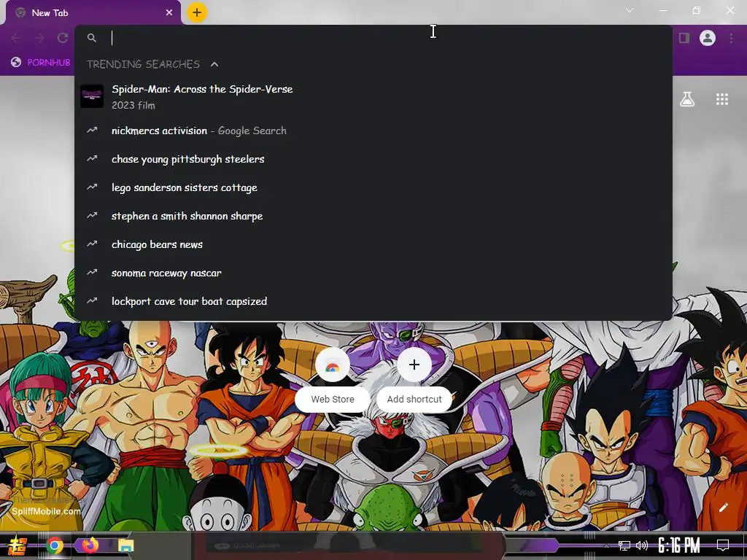Open File Explorer from the taskbar
Image resolution: width=747 pixels, height=560 pixels.
125,545
